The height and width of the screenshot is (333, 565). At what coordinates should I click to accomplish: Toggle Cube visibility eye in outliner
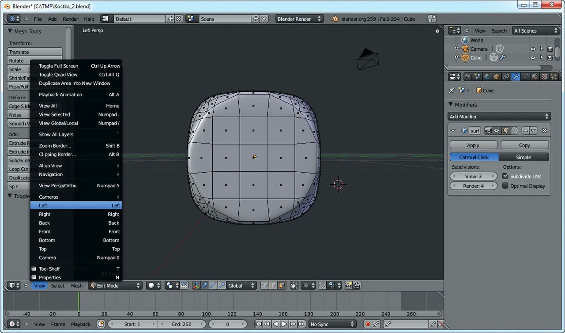(x=533, y=58)
